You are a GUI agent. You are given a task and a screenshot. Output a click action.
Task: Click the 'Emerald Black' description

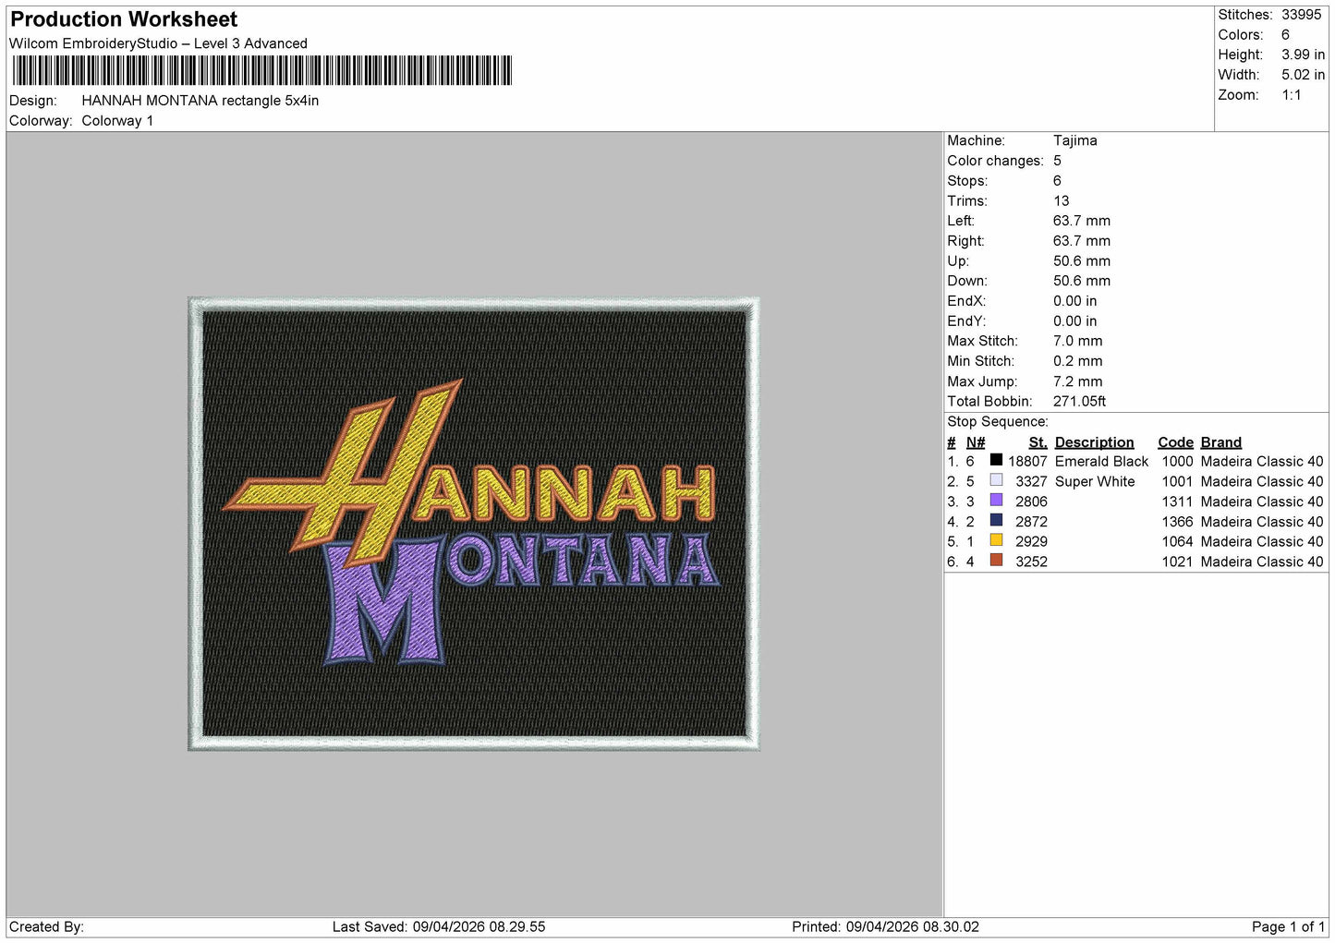click(x=1101, y=462)
